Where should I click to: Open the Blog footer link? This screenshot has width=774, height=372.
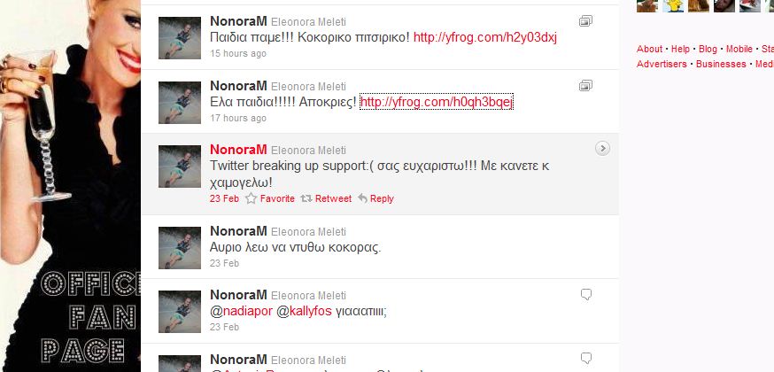[x=708, y=49]
